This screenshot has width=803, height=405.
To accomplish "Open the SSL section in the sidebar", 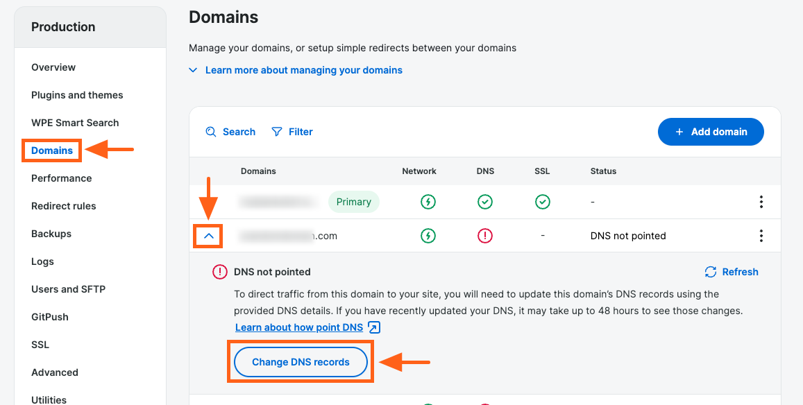I will click(x=40, y=345).
